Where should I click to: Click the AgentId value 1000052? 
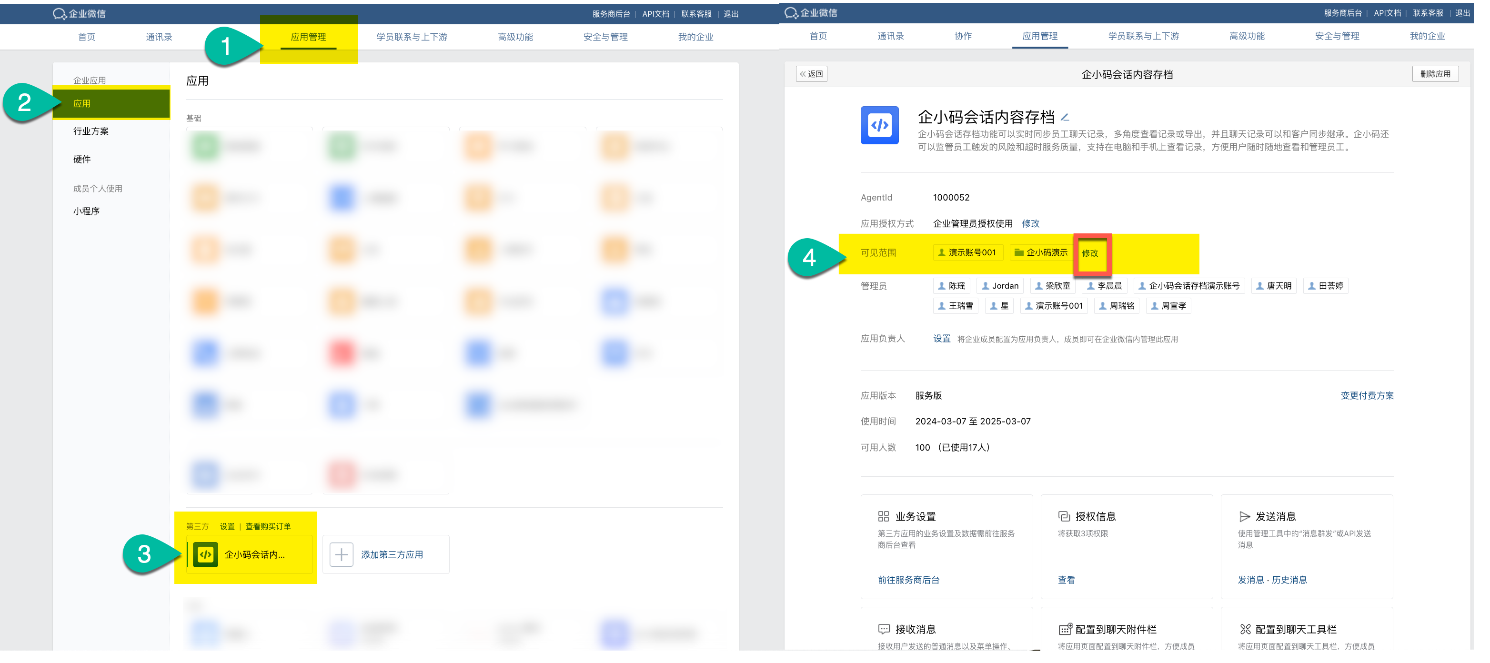click(951, 197)
